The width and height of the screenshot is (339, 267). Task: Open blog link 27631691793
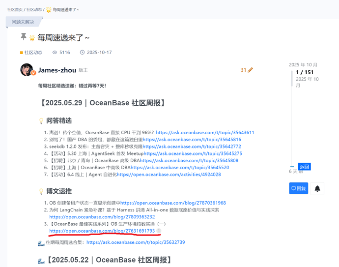(x=102, y=231)
